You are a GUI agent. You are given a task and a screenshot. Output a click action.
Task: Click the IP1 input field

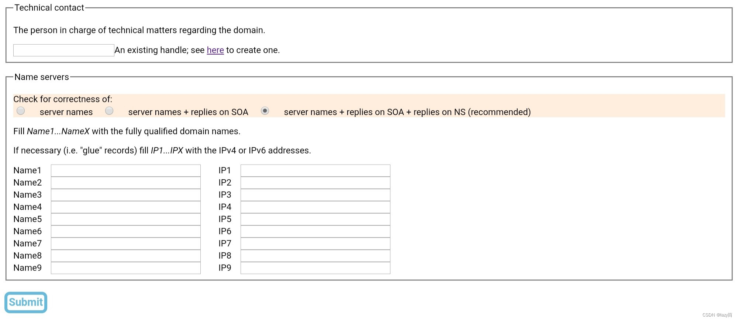click(x=315, y=170)
